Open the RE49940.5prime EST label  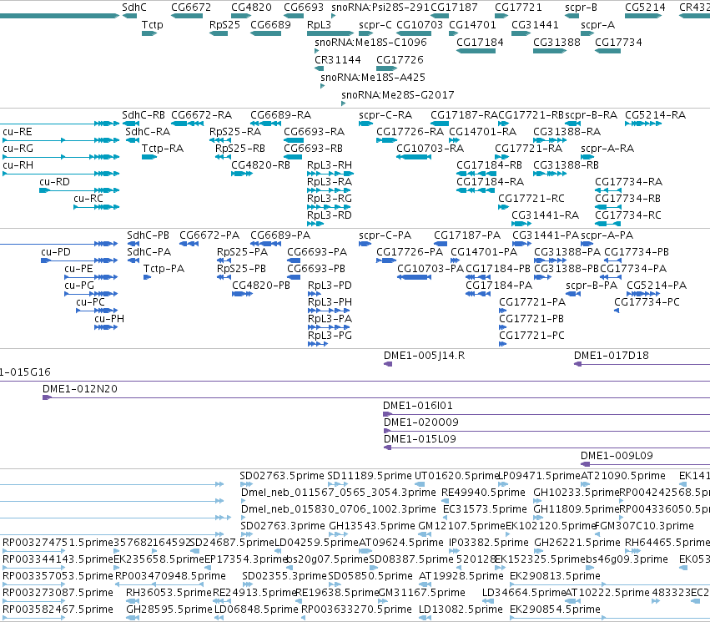coord(483,493)
